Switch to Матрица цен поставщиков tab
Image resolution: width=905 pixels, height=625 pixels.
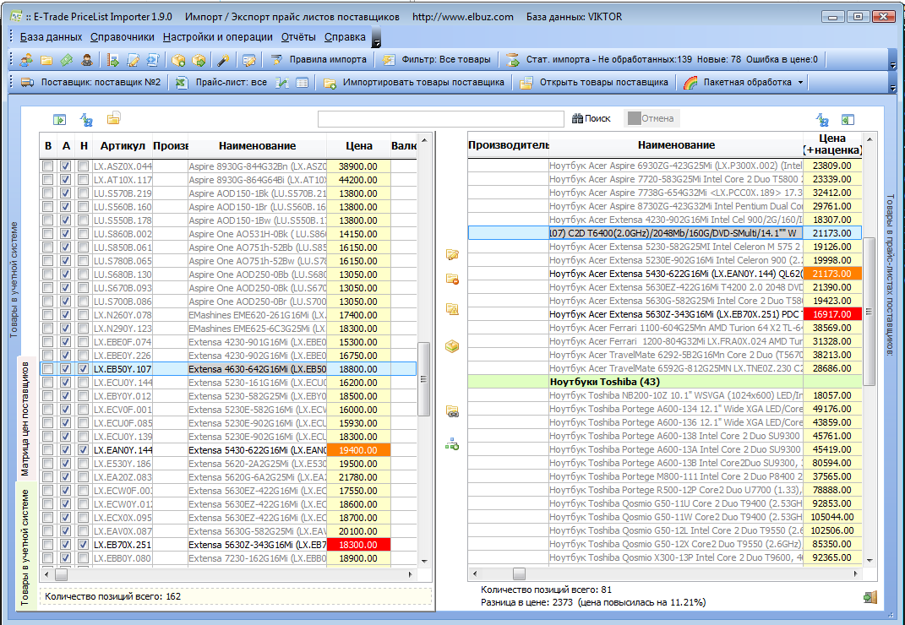[x=25, y=419]
